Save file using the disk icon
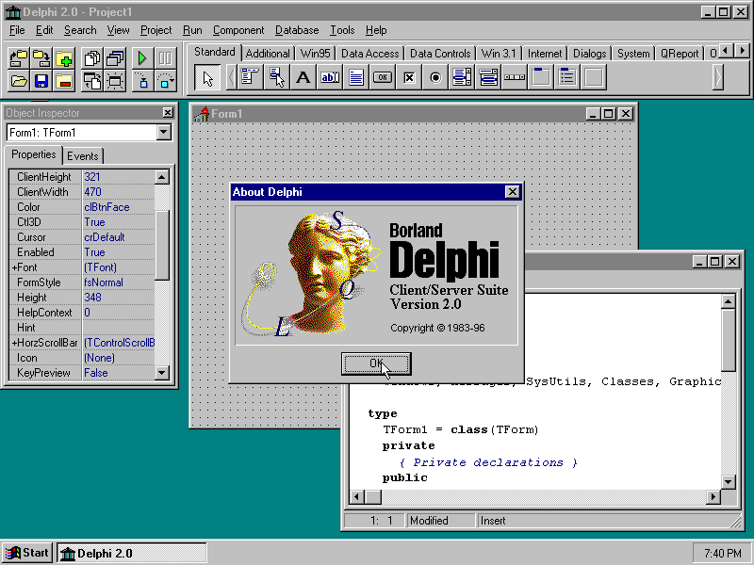Screen dimensions: 754x565 40,81
